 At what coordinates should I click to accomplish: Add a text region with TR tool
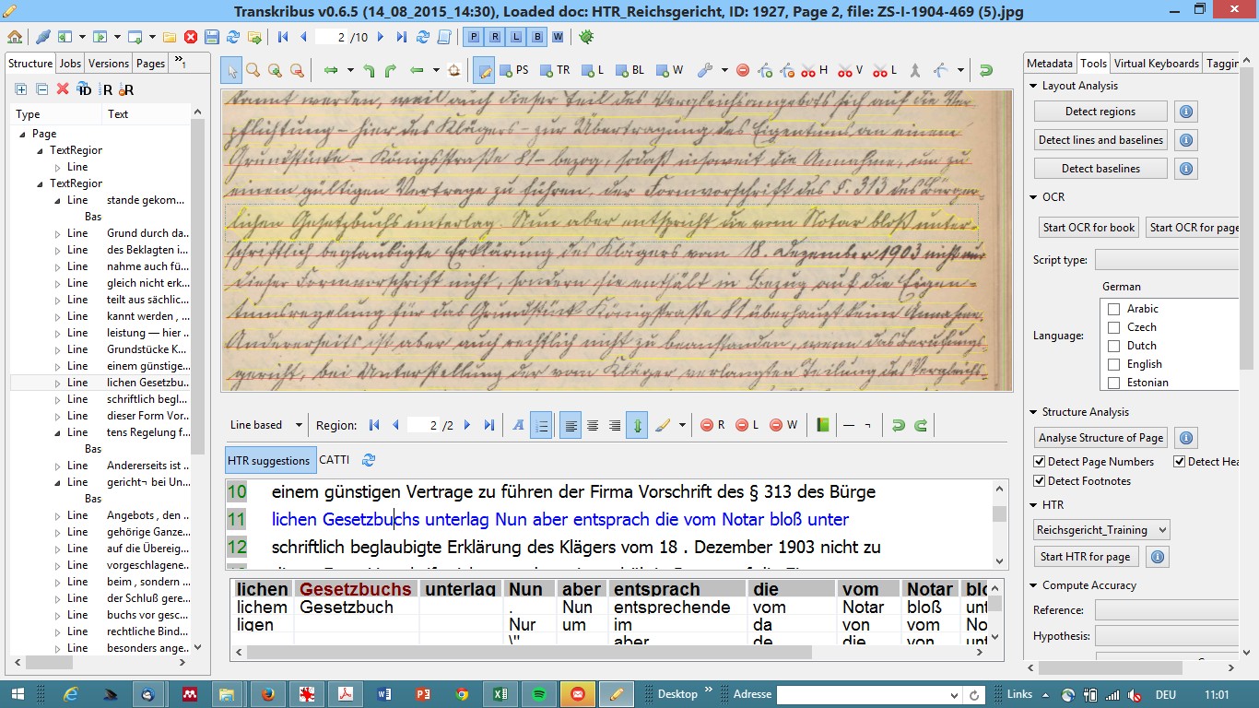point(556,70)
